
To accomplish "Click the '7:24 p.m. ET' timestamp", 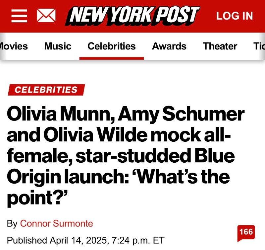I will coord(144,240).
